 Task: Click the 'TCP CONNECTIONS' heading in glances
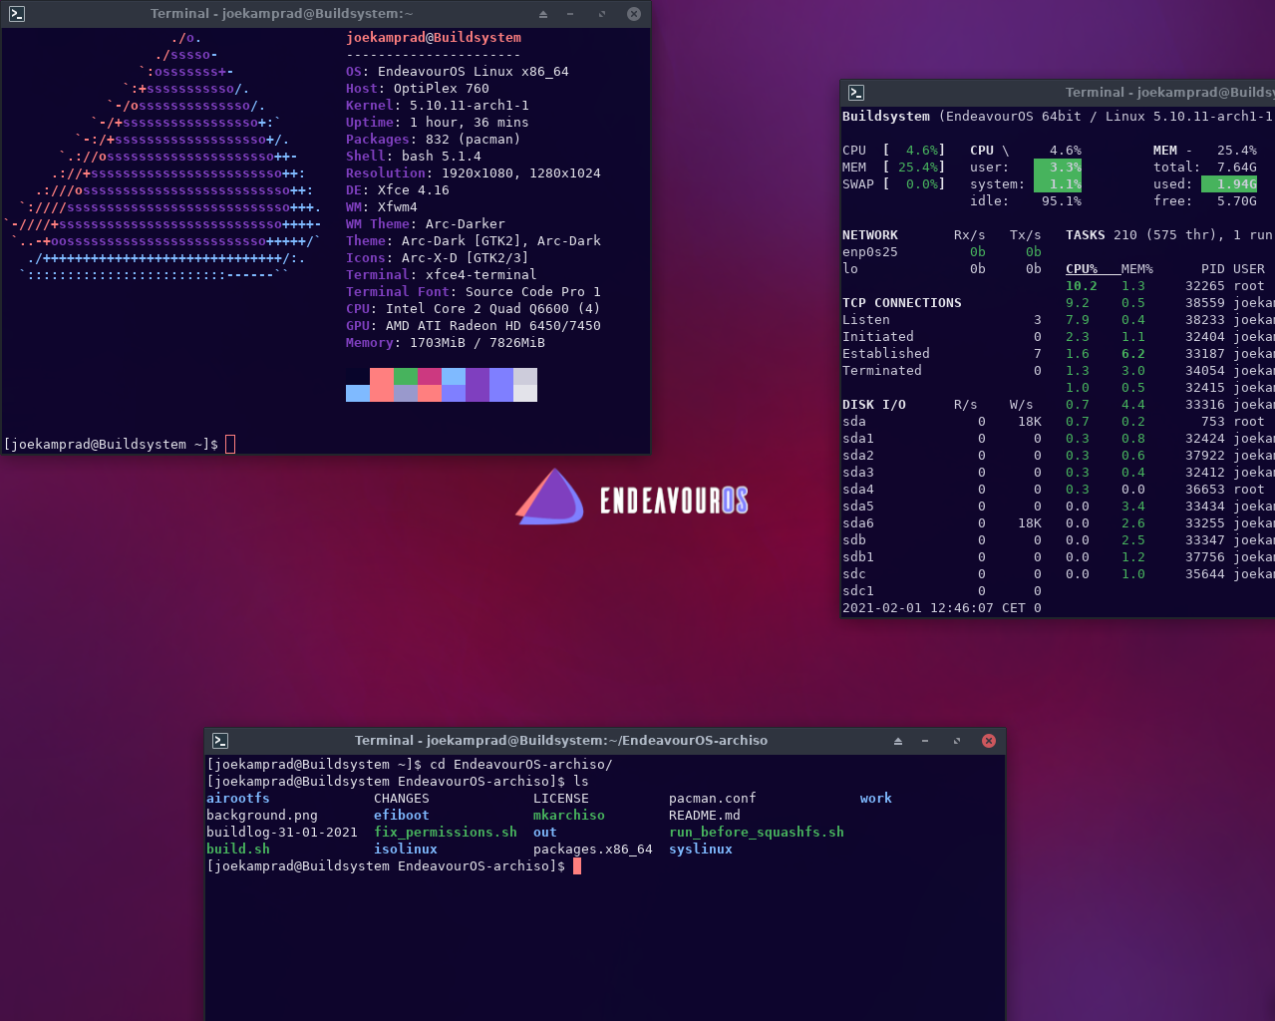click(x=902, y=302)
